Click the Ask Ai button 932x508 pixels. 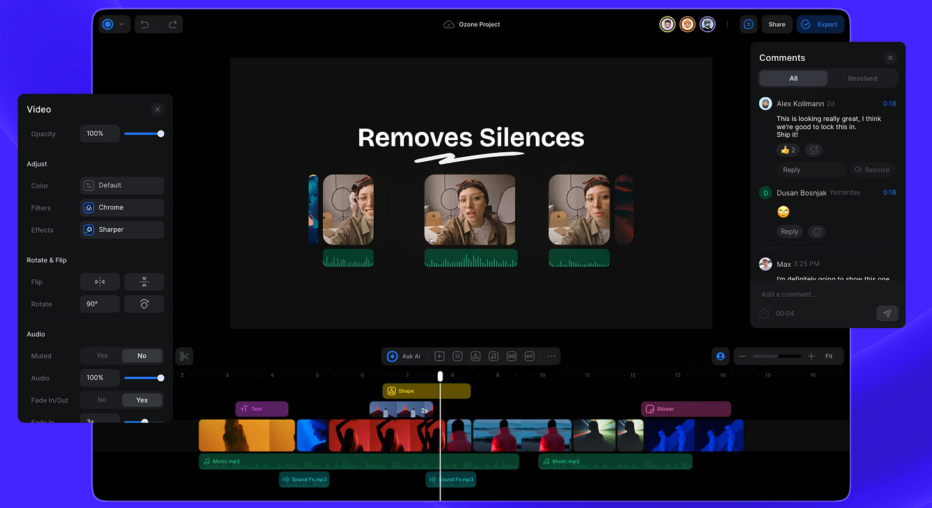(x=405, y=356)
